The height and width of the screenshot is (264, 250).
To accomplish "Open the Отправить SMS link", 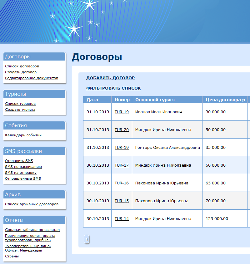I will pyautogui.click(x=19, y=161).
